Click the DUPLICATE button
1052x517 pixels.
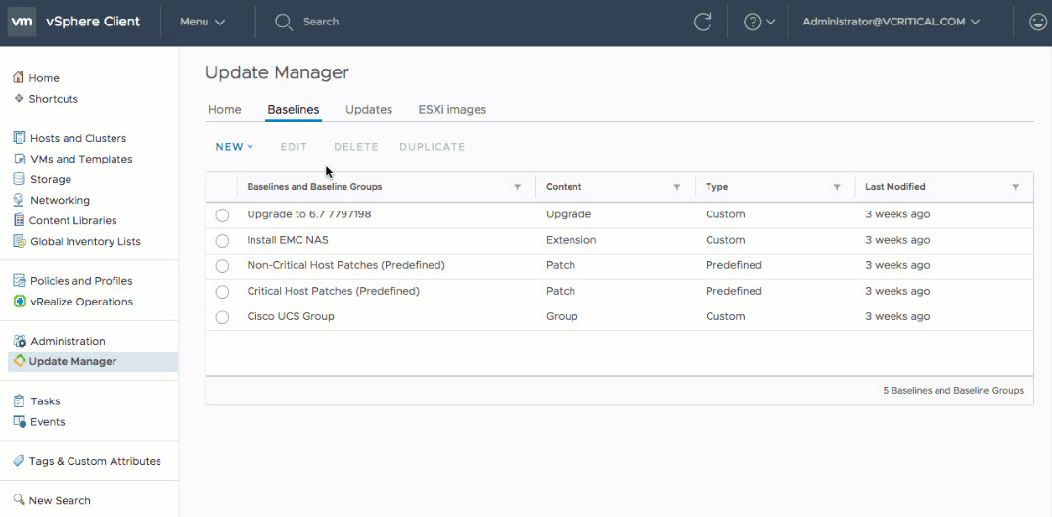click(x=433, y=146)
